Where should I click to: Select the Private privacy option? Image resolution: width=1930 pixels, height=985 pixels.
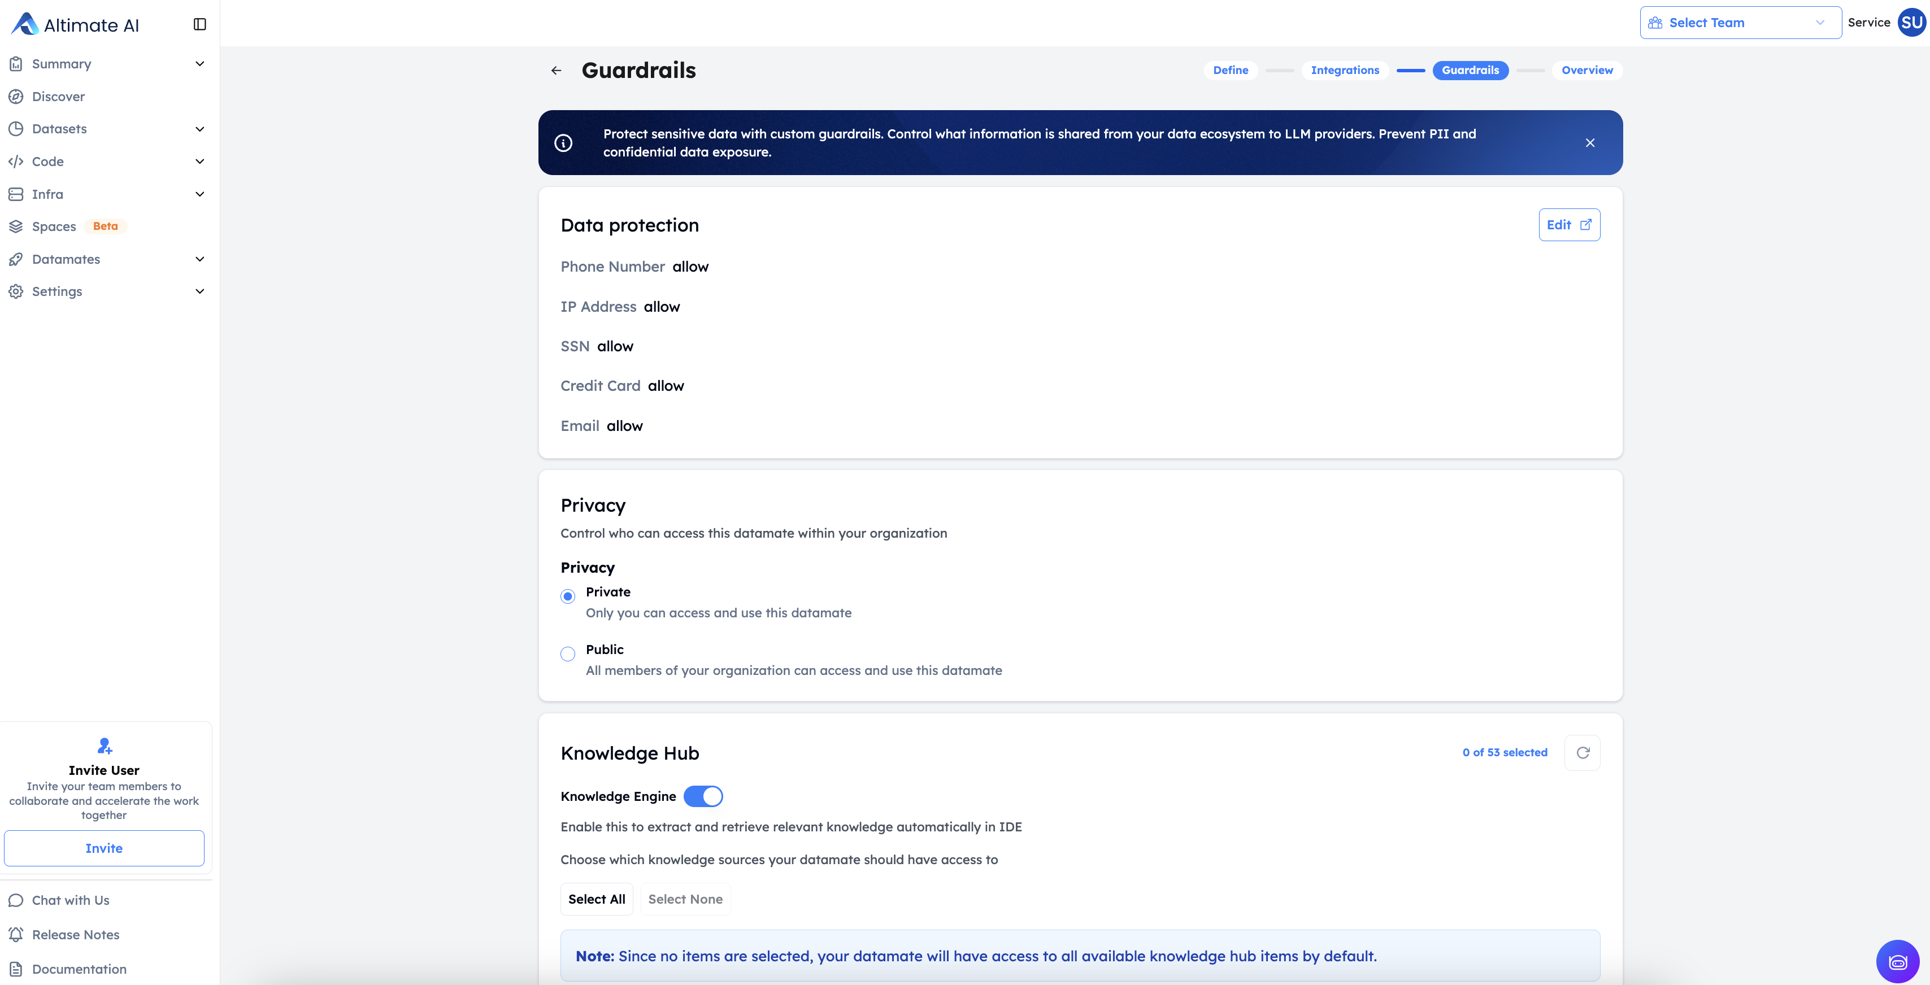(568, 596)
